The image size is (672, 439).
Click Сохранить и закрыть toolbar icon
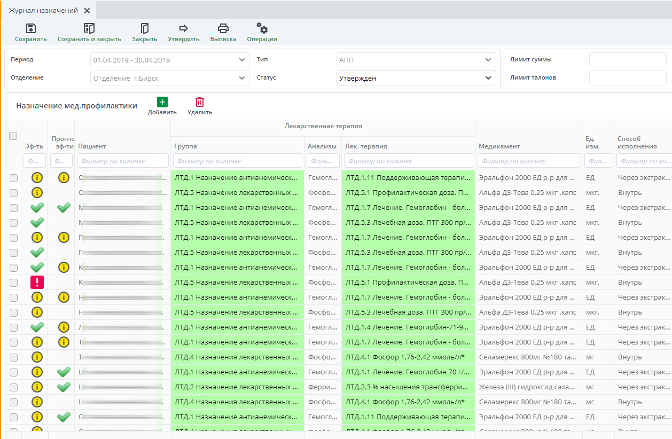89,29
